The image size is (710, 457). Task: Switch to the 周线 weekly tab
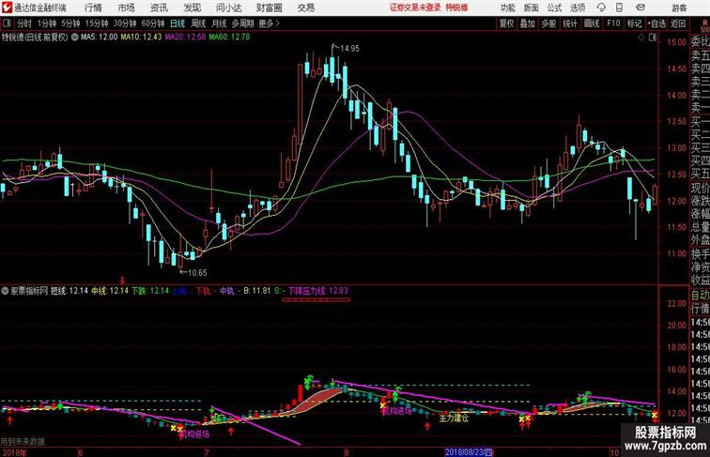198,23
